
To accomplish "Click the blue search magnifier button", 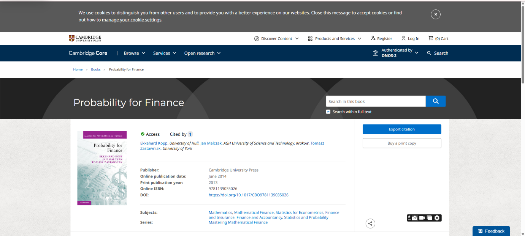I will [x=436, y=101].
